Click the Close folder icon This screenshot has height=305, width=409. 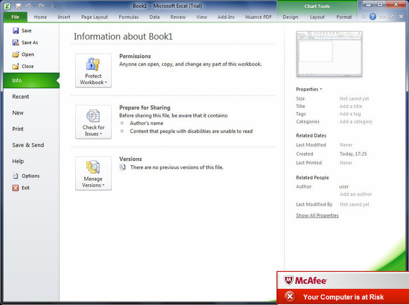(x=16, y=66)
